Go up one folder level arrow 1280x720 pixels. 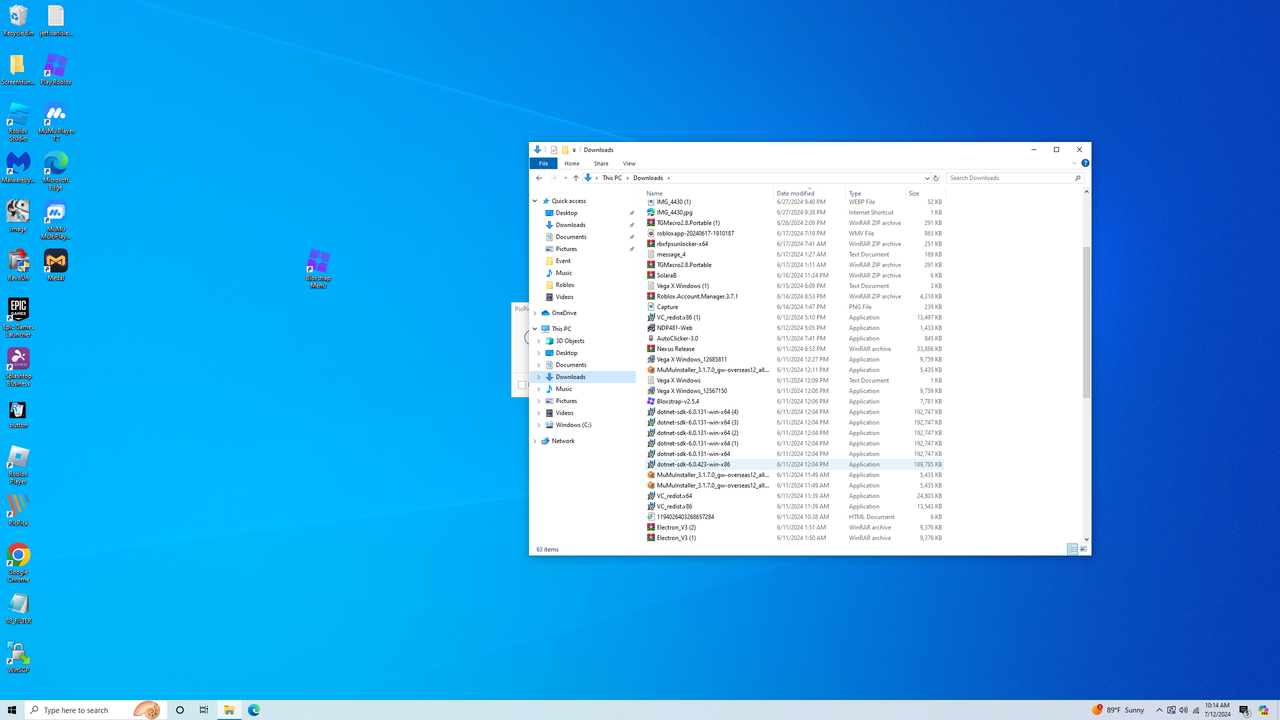(x=575, y=178)
